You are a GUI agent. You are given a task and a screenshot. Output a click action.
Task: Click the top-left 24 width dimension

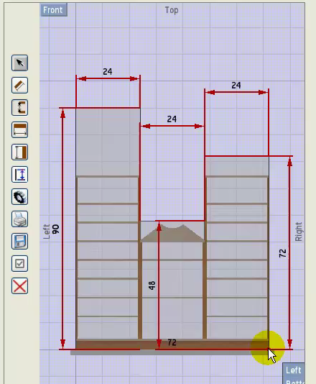[x=108, y=72]
